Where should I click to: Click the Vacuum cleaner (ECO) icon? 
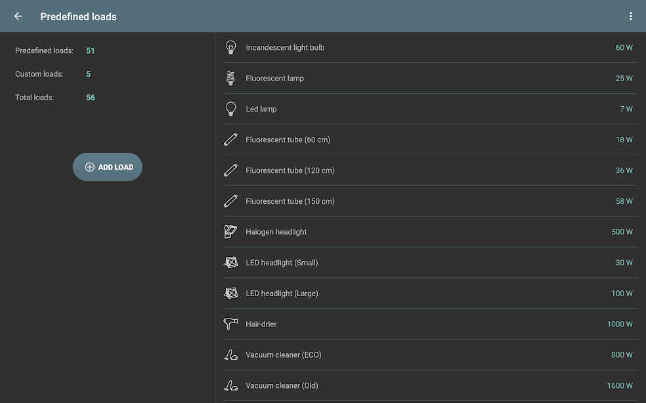point(230,355)
